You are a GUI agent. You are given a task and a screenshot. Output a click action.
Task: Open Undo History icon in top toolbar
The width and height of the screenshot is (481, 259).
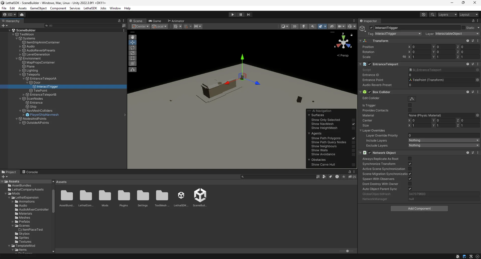point(424,15)
